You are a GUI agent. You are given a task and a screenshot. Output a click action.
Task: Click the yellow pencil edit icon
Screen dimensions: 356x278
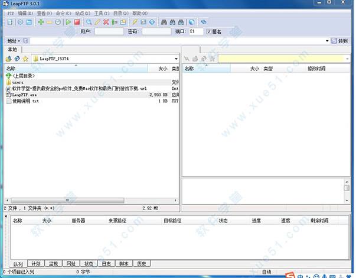click(97, 22)
